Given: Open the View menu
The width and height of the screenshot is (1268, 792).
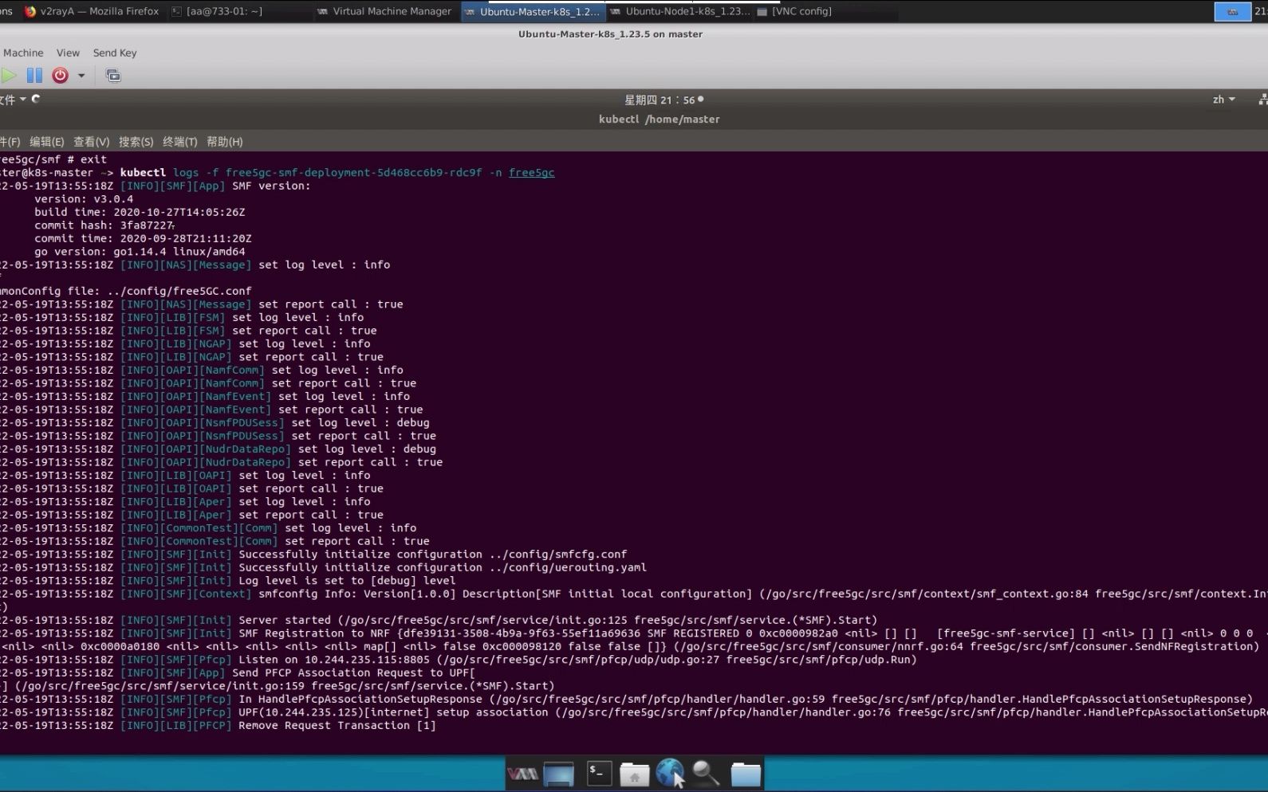Looking at the screenshot, I should [x=68, y=53].
